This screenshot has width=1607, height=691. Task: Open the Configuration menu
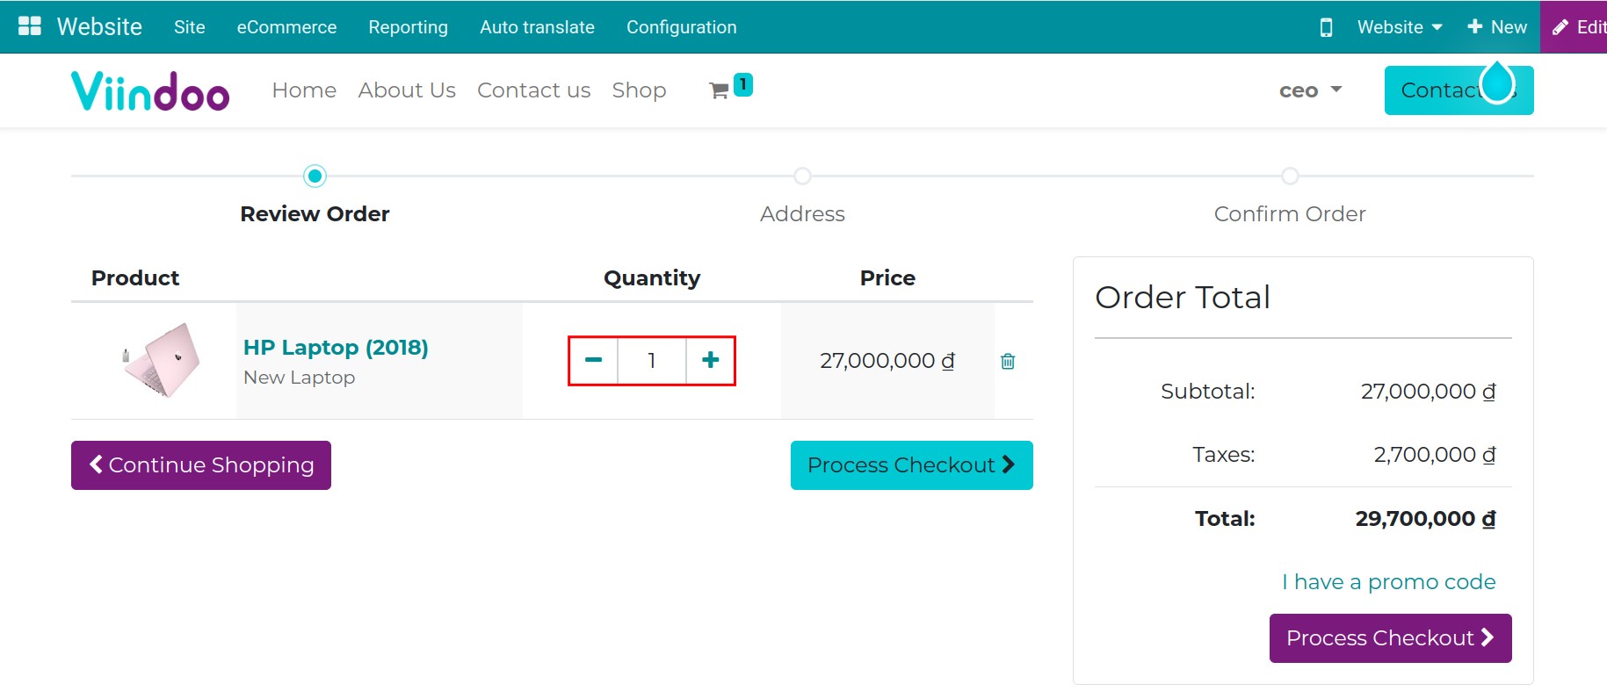(682, 27)
